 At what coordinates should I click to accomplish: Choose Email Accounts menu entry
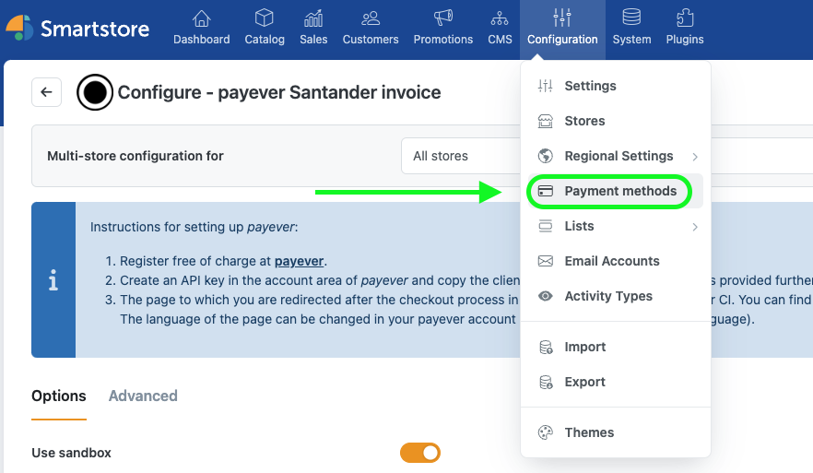click(616, 261)
